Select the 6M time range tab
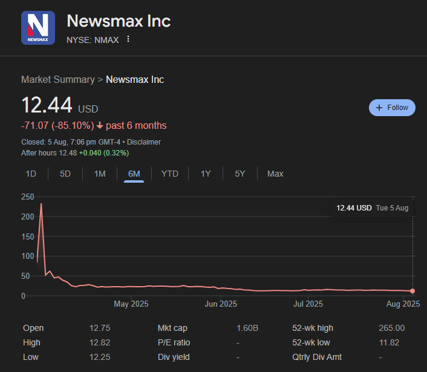 [x=134, y=174]
